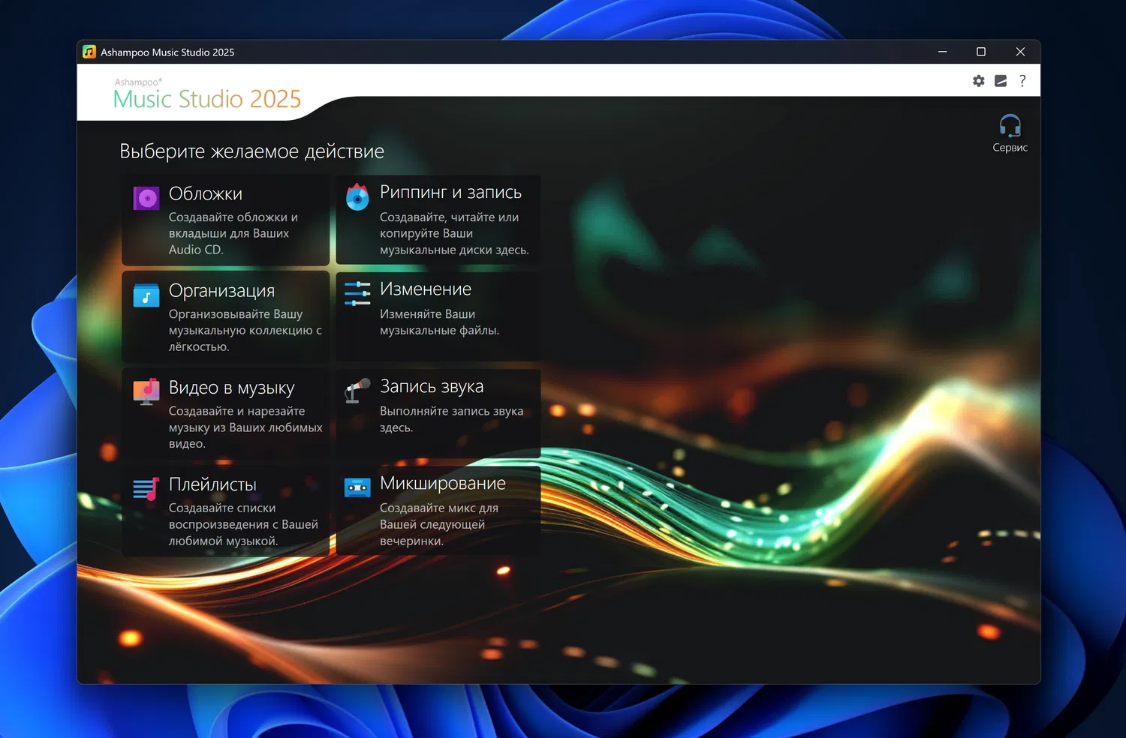The image size is (1126, 738).
Task: Click the Риппинг и запись burning disc icon
Action: point(357,197)
